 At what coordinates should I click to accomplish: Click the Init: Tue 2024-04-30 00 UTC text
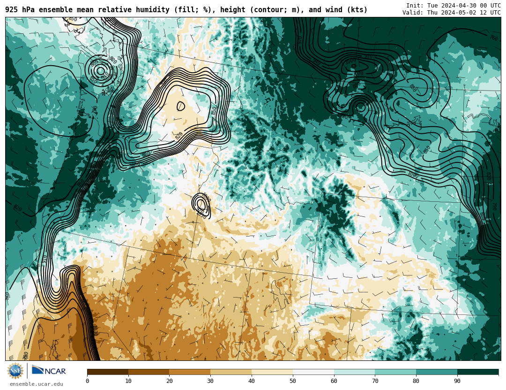point(454,6)
